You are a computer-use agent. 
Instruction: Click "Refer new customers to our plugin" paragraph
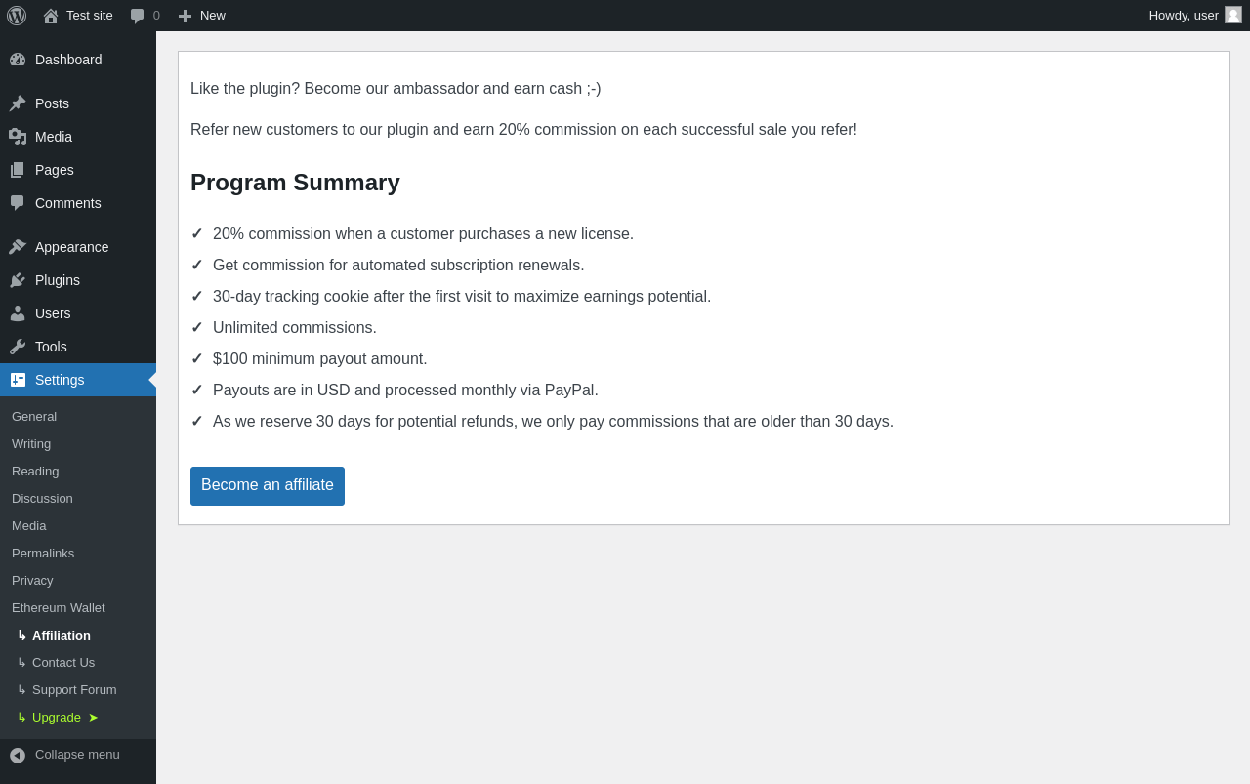coord(523,130)
